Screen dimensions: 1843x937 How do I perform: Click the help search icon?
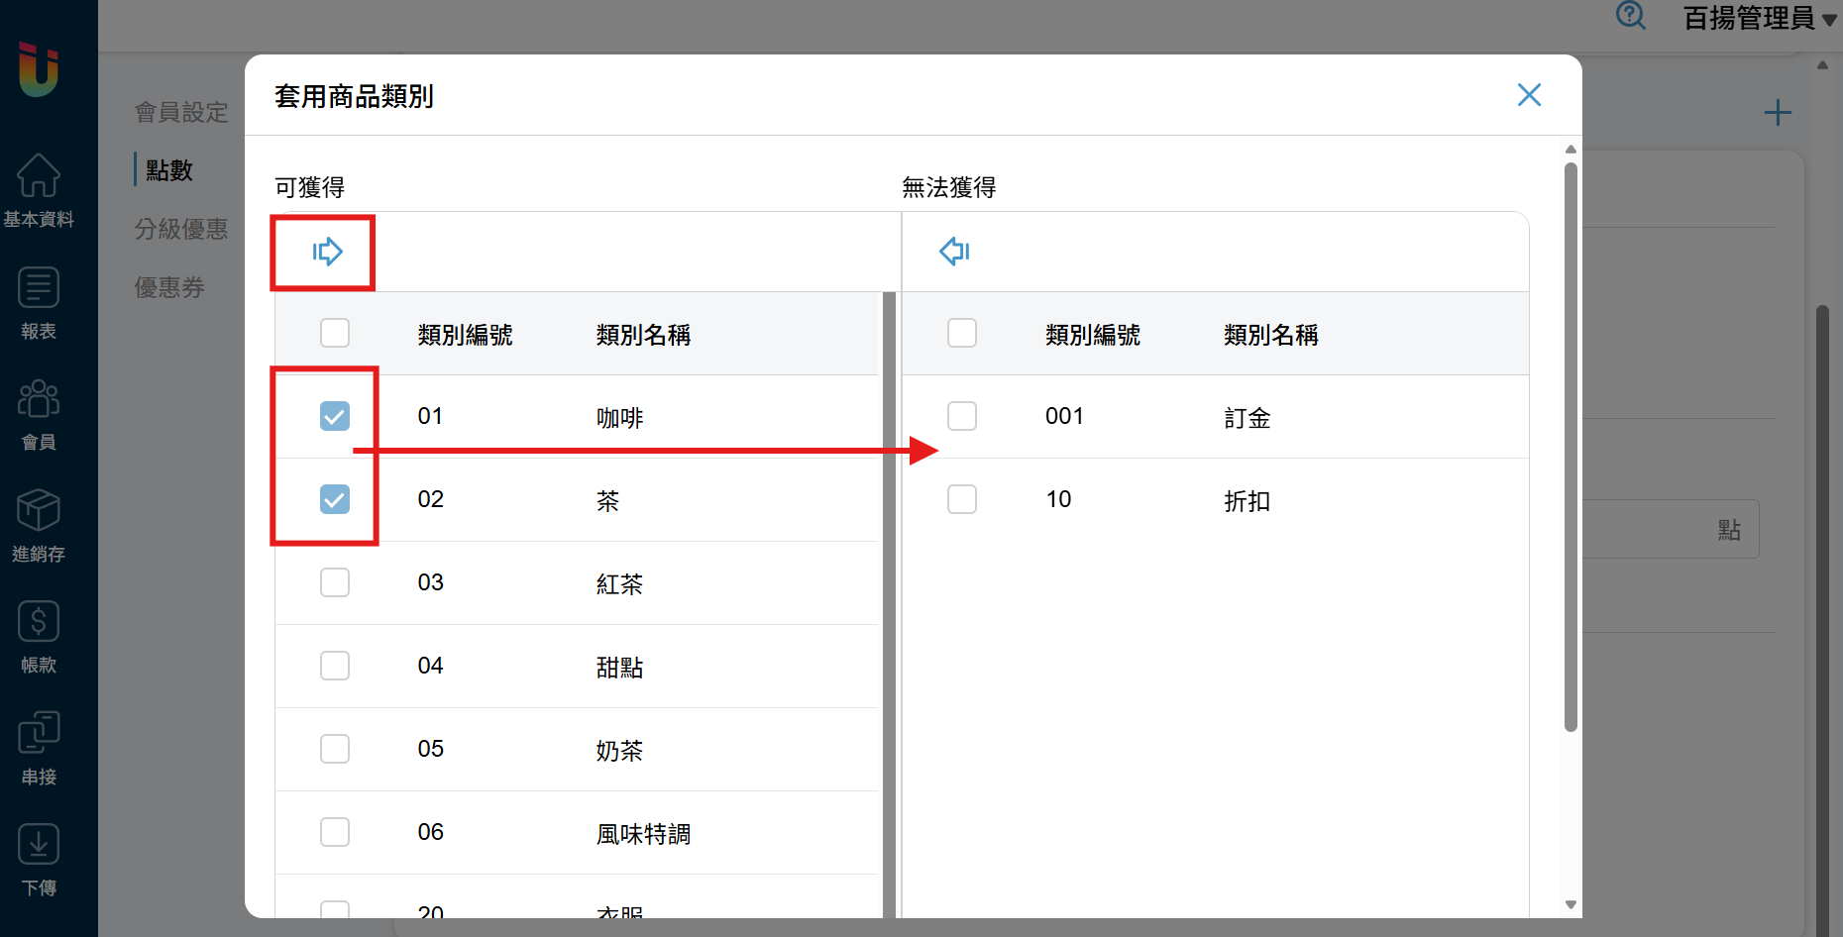coord(1630,17)
